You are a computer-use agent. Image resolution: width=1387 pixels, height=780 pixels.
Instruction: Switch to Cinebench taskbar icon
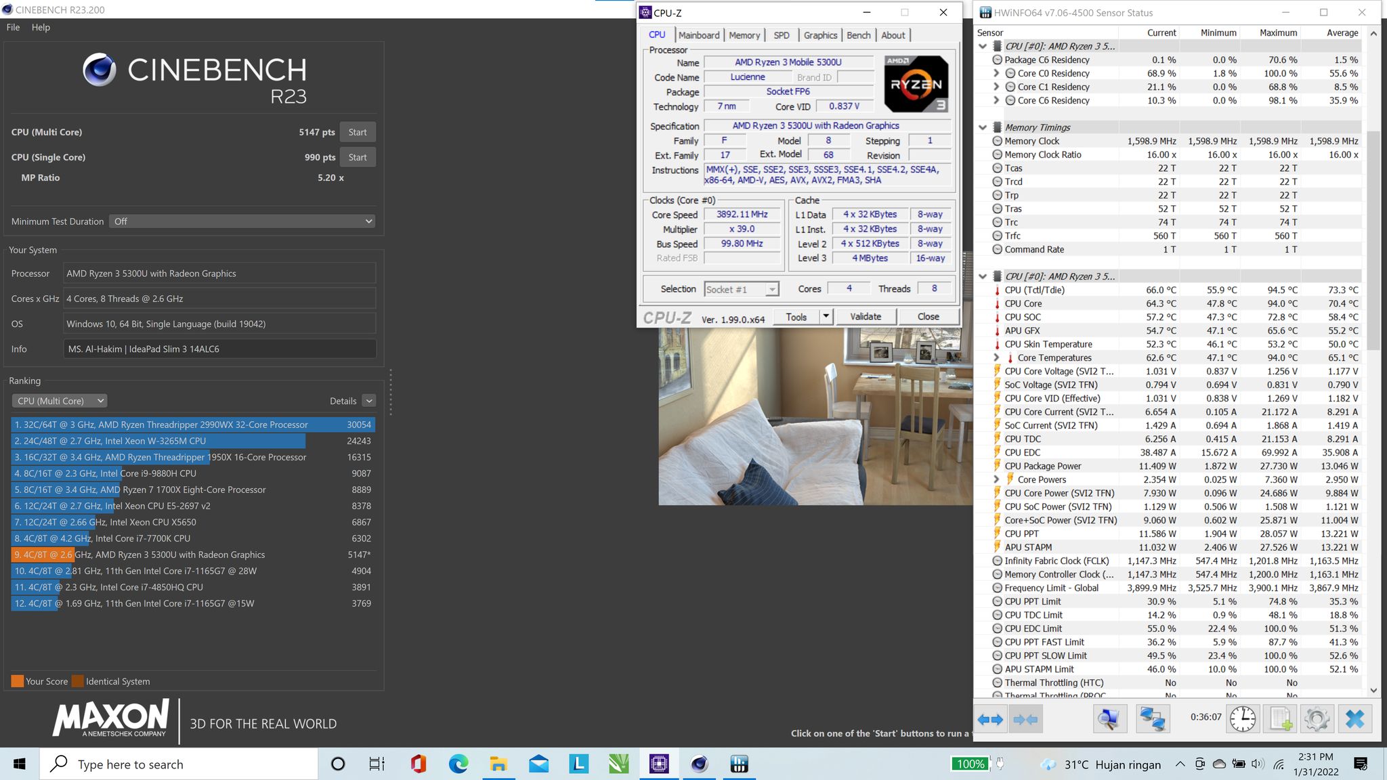coord(700,764)
